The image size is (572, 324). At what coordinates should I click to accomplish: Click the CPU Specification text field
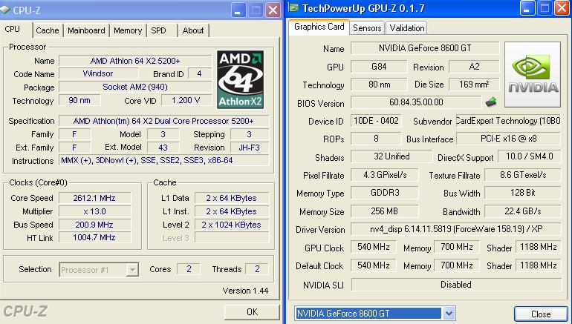point(163,121)
